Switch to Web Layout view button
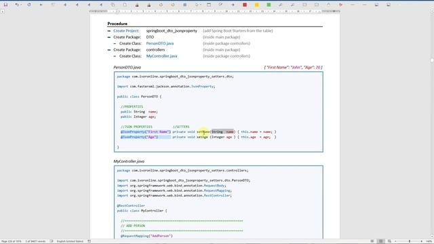Screen dimensions: 434x244 click(x=389, y=241)
